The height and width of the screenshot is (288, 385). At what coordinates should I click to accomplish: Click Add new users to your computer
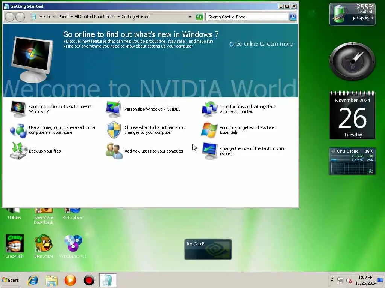[x=154, y=151]
